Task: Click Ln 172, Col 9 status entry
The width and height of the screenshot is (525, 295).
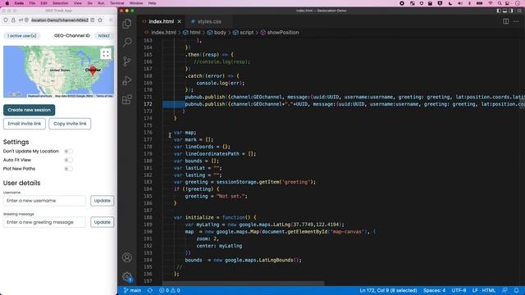Action: point(388,290)
